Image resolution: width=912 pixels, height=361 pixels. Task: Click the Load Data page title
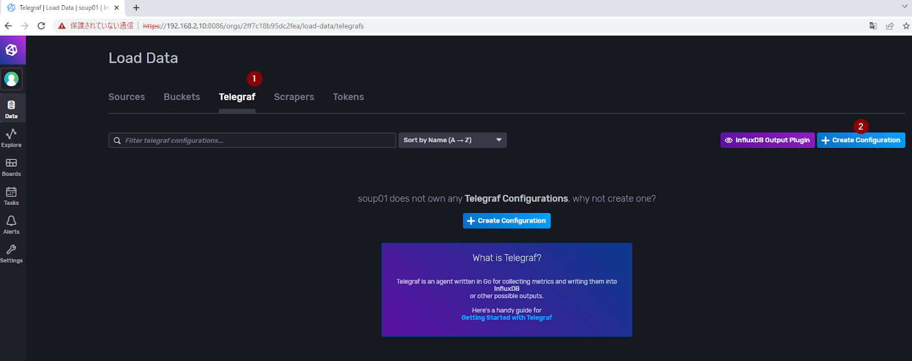click(143, 58)
